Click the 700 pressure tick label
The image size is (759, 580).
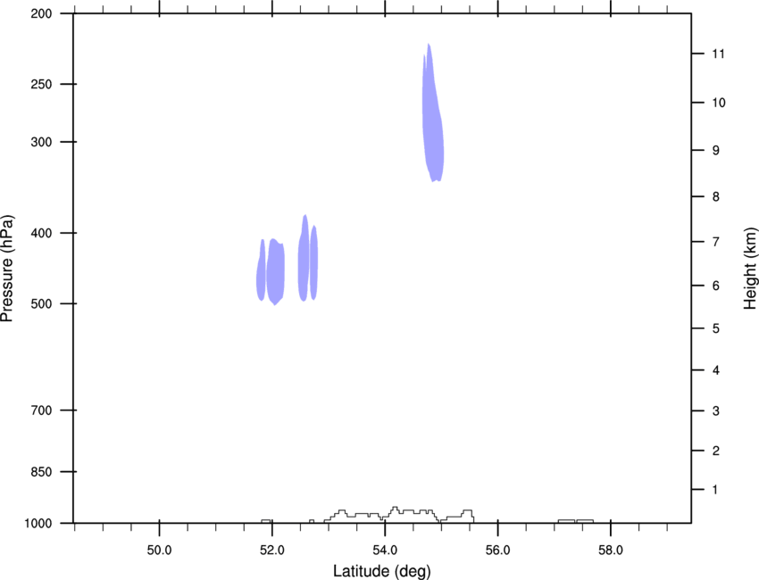pos(41,410)
